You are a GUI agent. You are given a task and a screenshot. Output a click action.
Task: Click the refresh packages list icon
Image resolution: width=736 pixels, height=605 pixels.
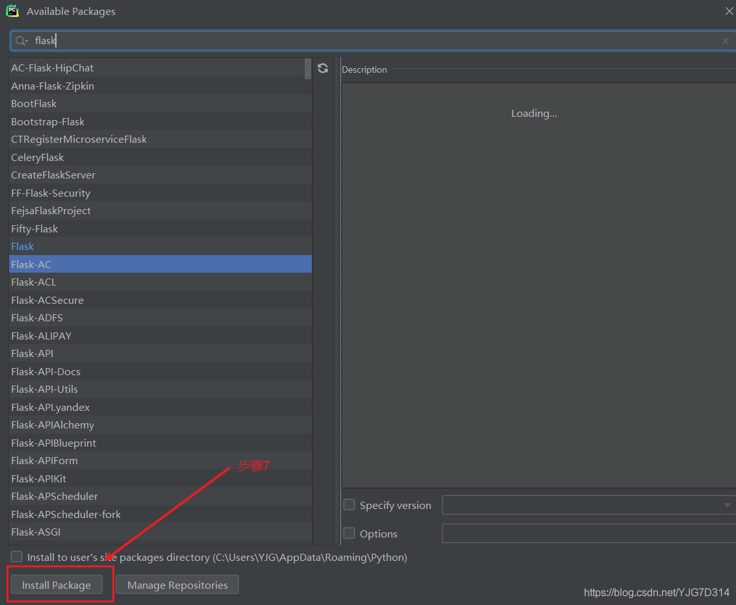tap(323, 68)
